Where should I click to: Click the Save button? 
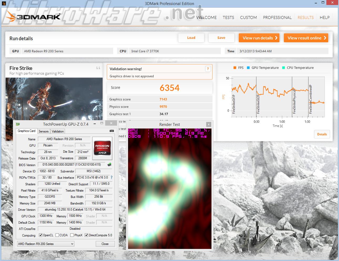coord(221,38)
